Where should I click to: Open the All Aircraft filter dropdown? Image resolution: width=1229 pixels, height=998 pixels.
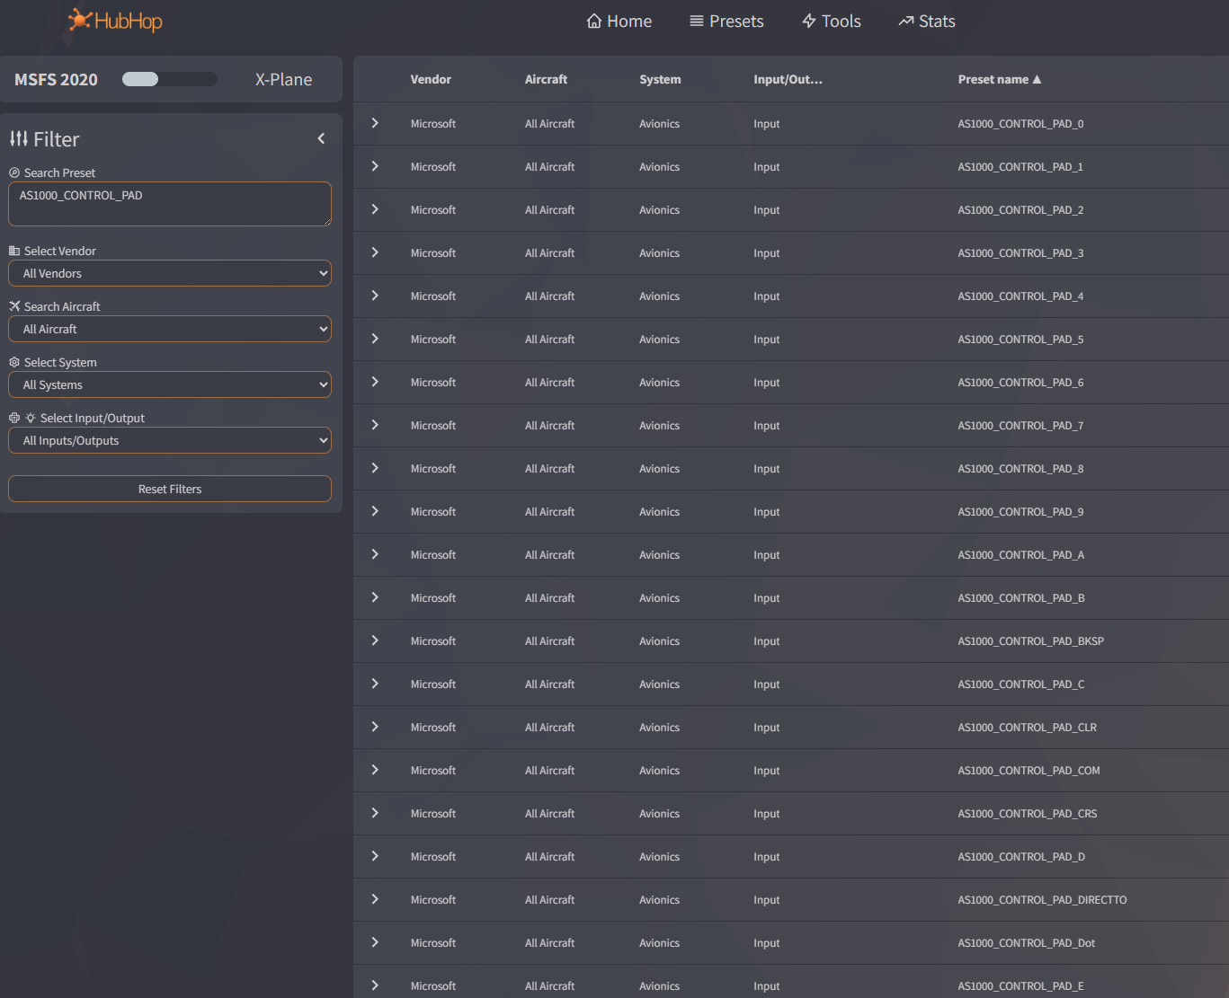[x=170, y=329]
